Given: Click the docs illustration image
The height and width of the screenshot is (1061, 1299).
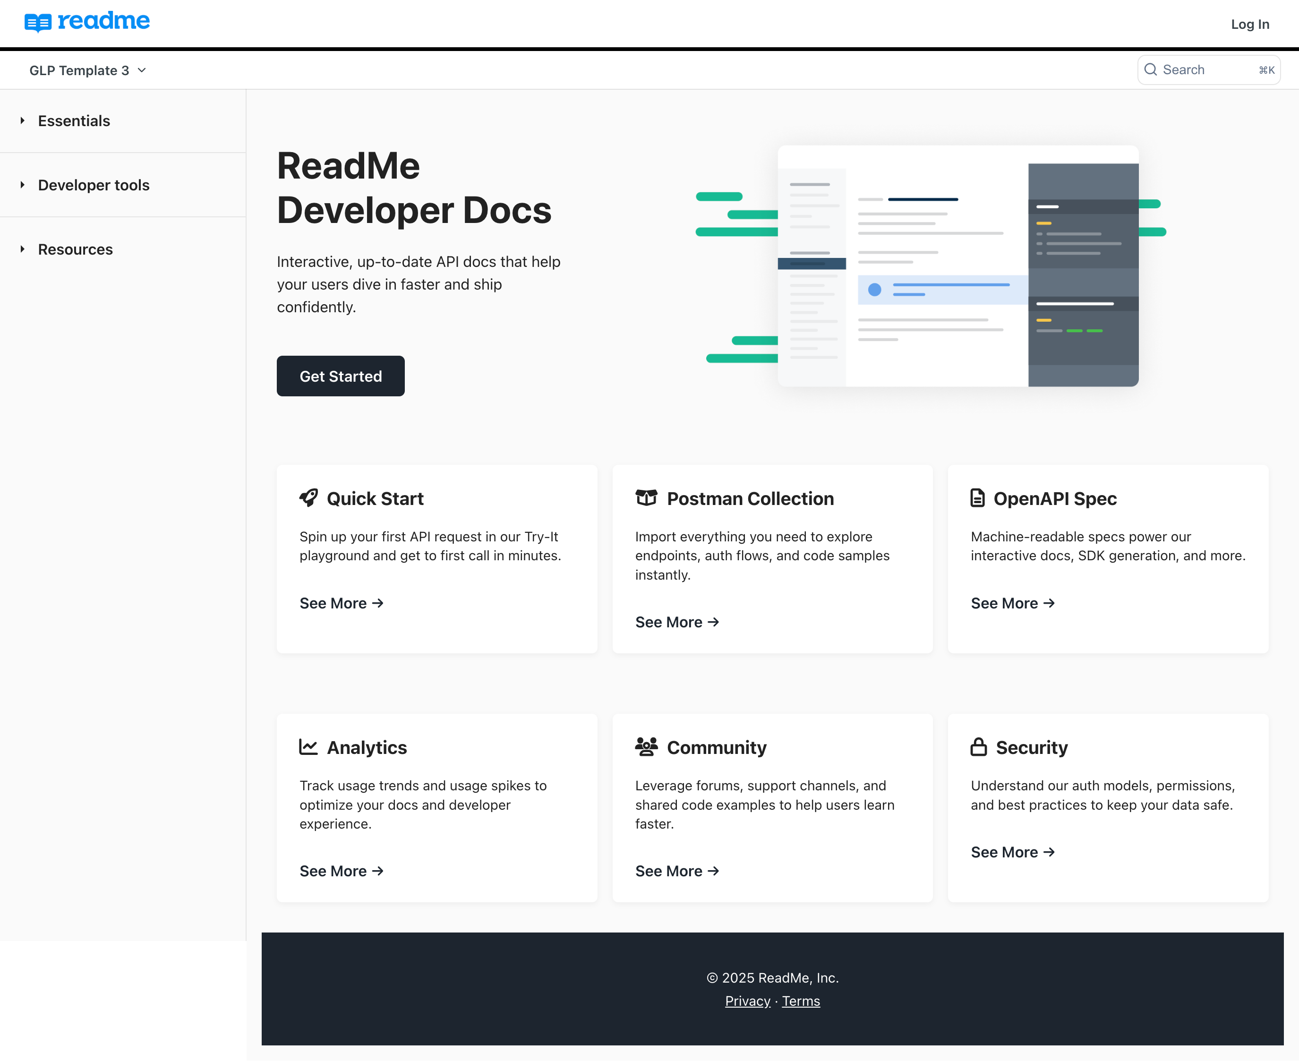Looking at the screenshot, I should click(x=931, y=266).
